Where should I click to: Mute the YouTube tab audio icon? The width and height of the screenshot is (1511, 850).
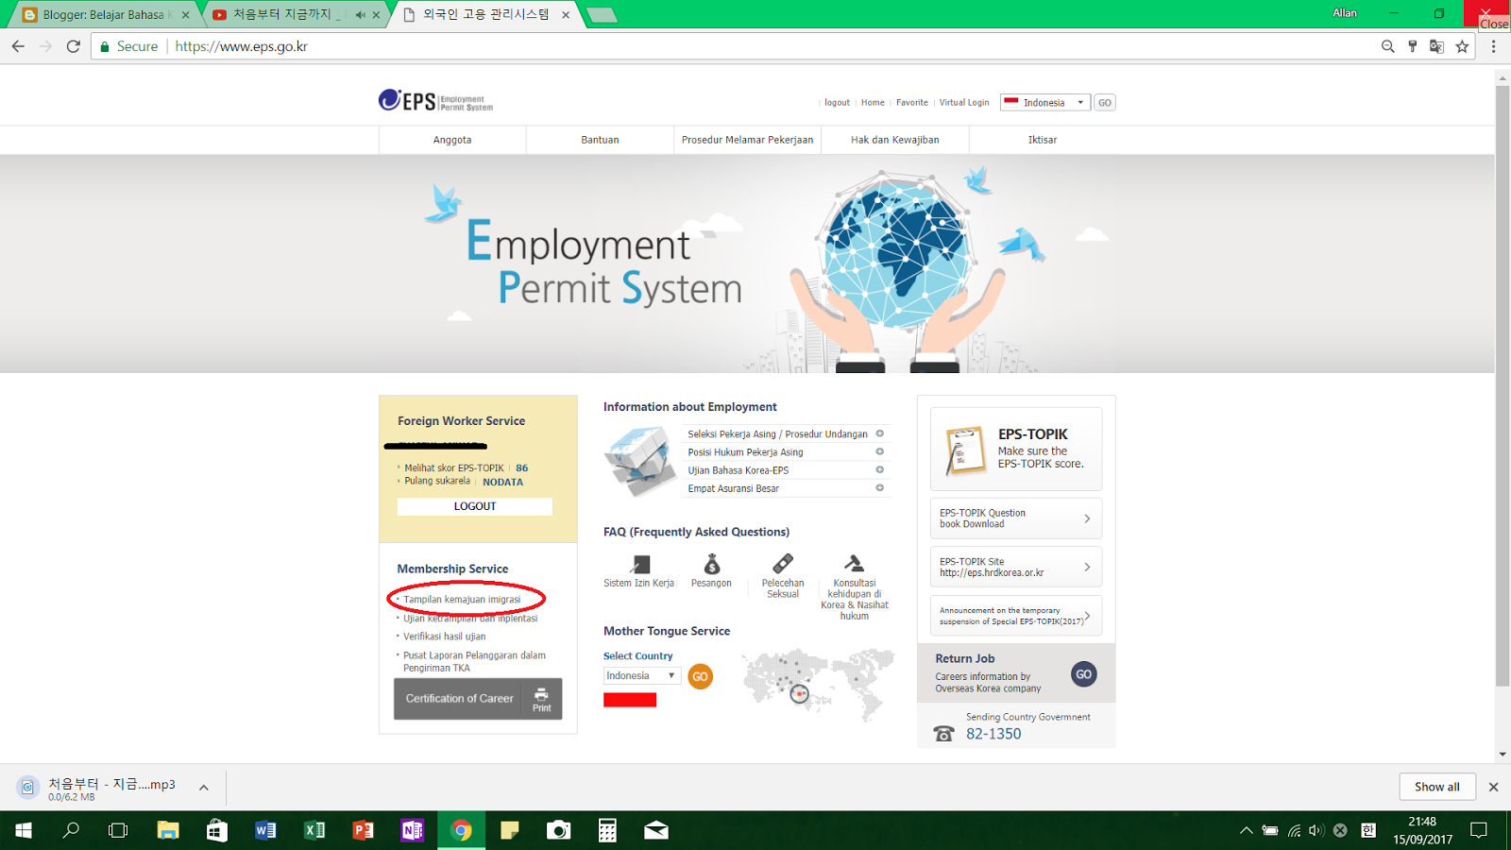(360, 14)
